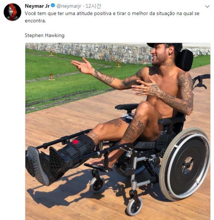This screenshot has width=214, height=220.
Task: Click the black wheelchair headrest in the photo
Action: coord(185,60)
